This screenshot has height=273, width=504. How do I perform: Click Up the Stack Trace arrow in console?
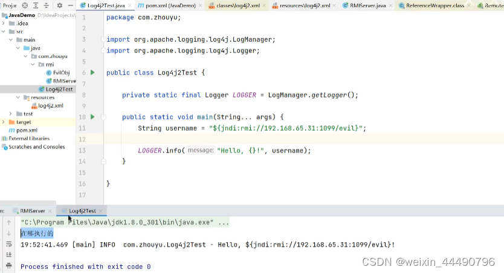[8, 223]
